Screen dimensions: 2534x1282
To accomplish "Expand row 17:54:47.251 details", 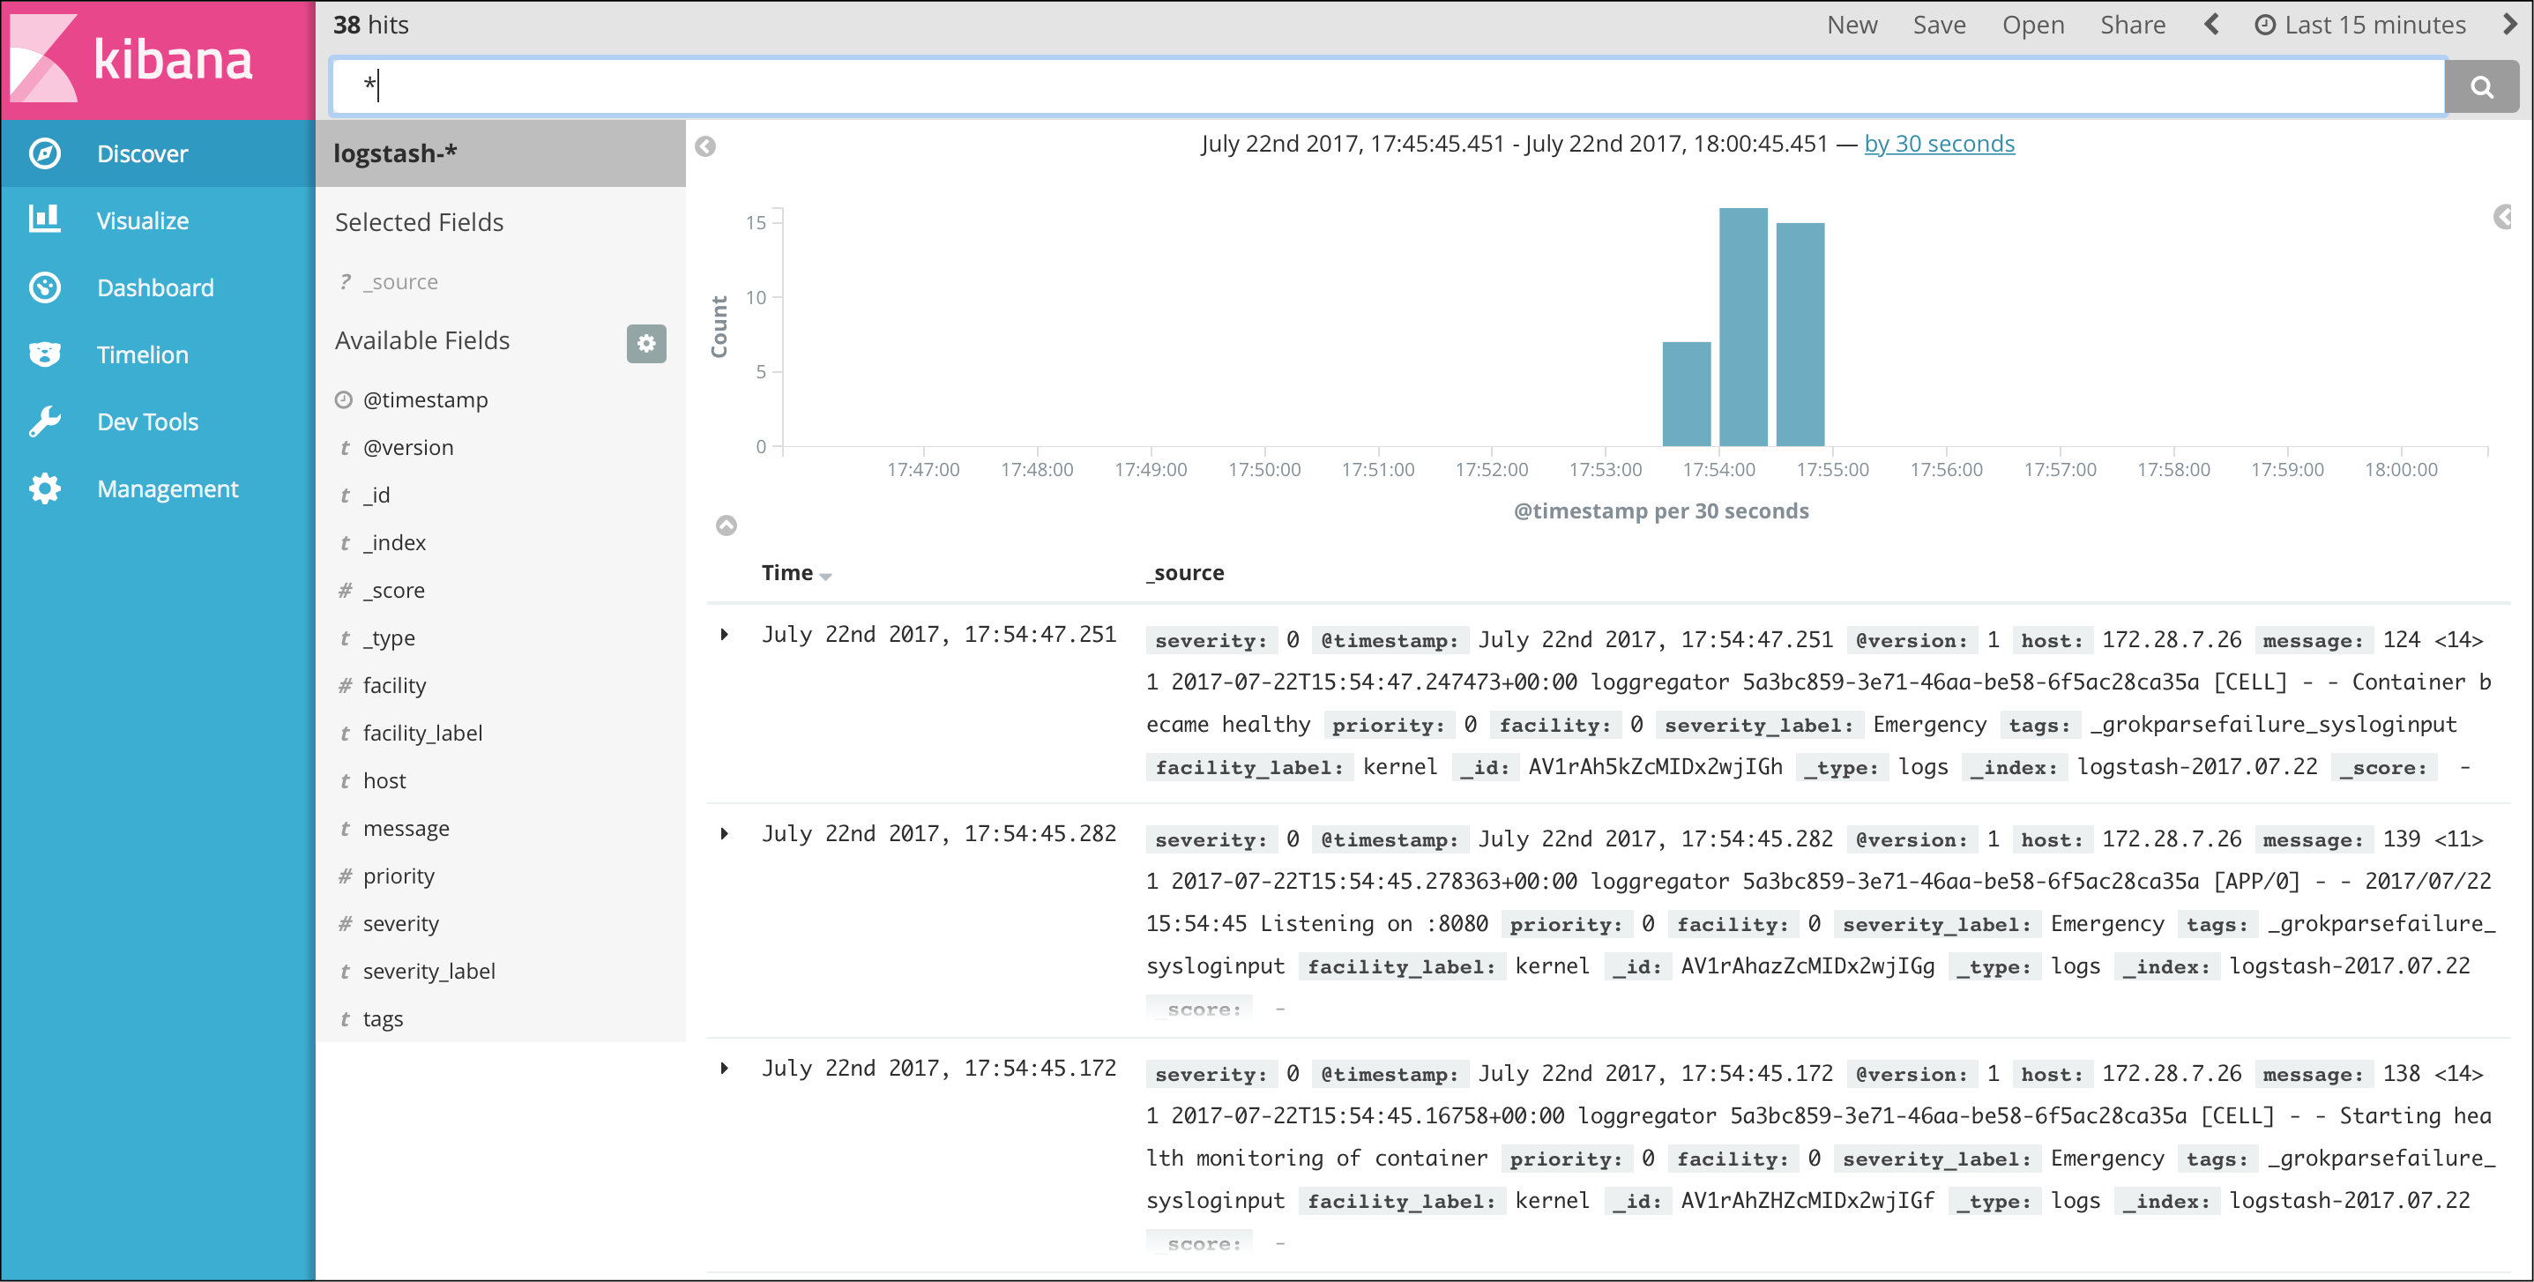I will coord(725,635).
